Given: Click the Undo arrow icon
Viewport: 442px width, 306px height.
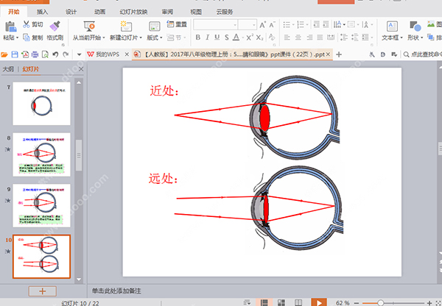Looking at the screenshot, I should pos(55,54).
